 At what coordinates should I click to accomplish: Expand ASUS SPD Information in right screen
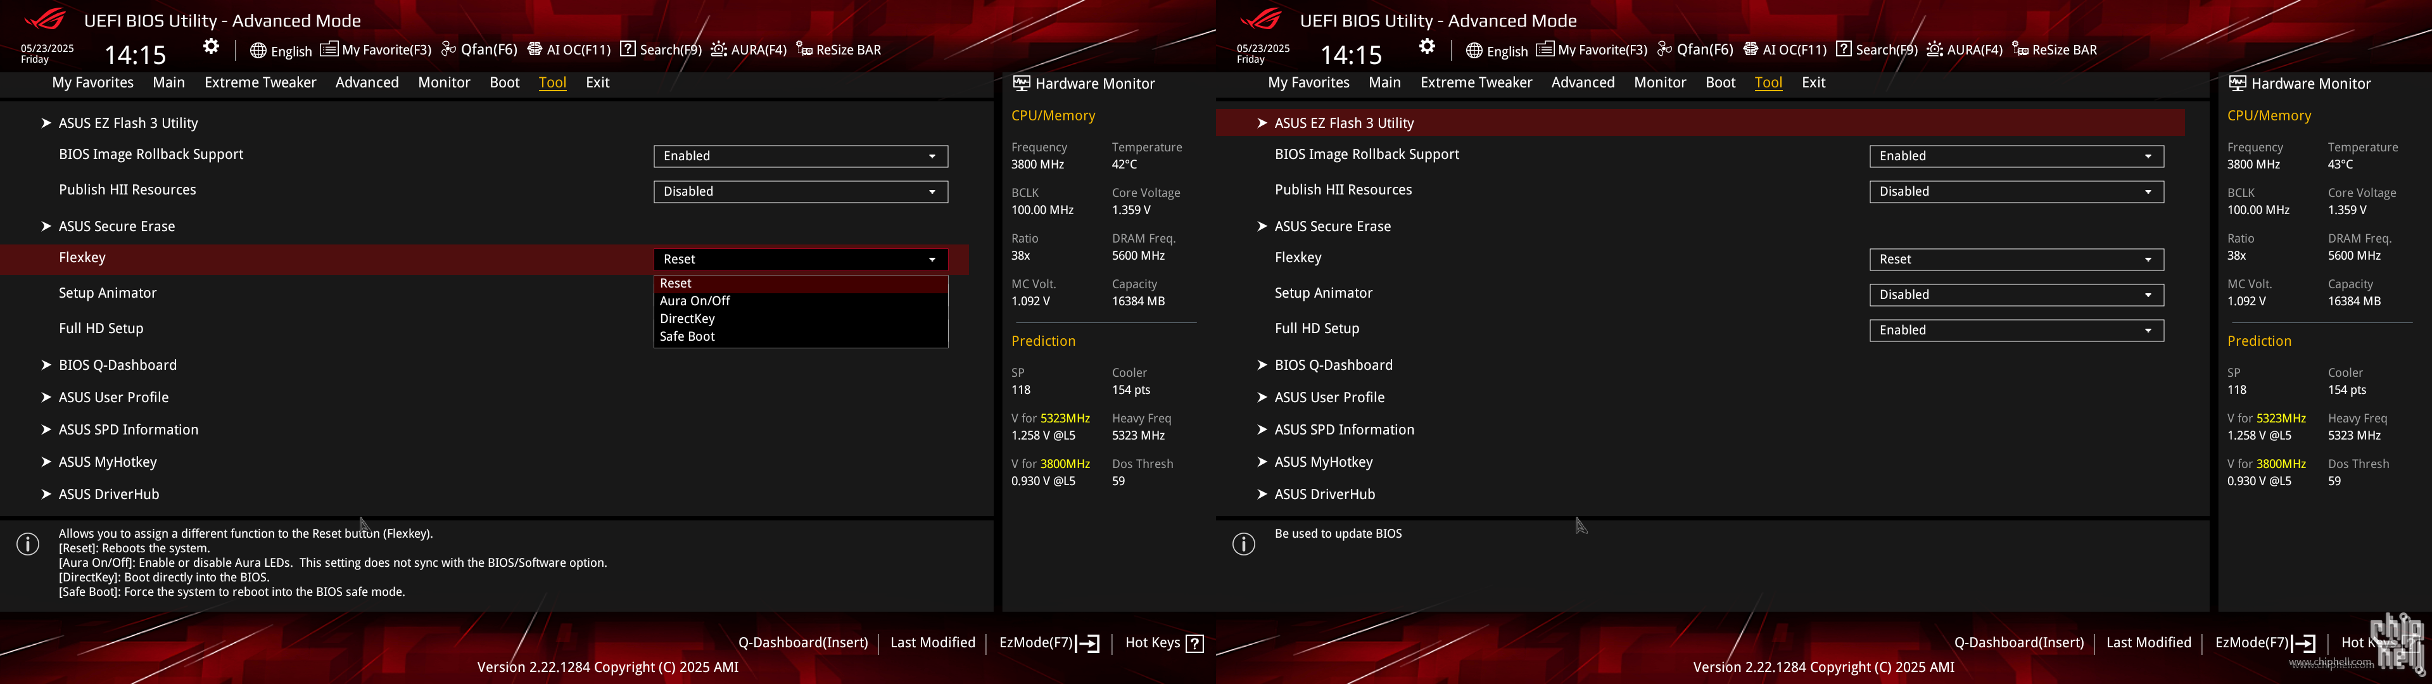tap(1345, 430)
